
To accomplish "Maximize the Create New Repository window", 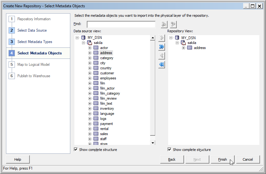I will [x=252, y=6].
